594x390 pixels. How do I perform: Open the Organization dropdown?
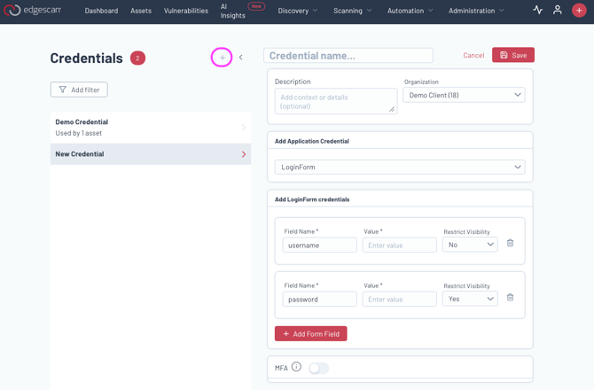(464, 95)
